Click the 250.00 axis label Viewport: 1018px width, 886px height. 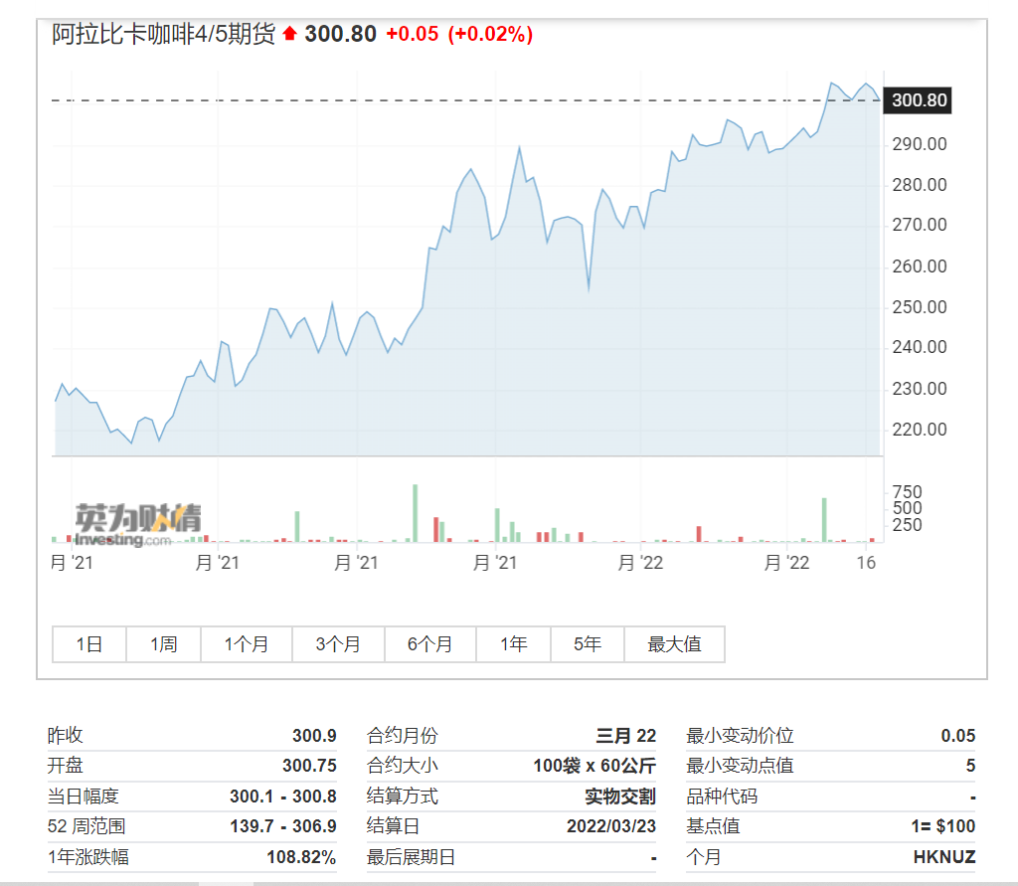click(920, 307)
